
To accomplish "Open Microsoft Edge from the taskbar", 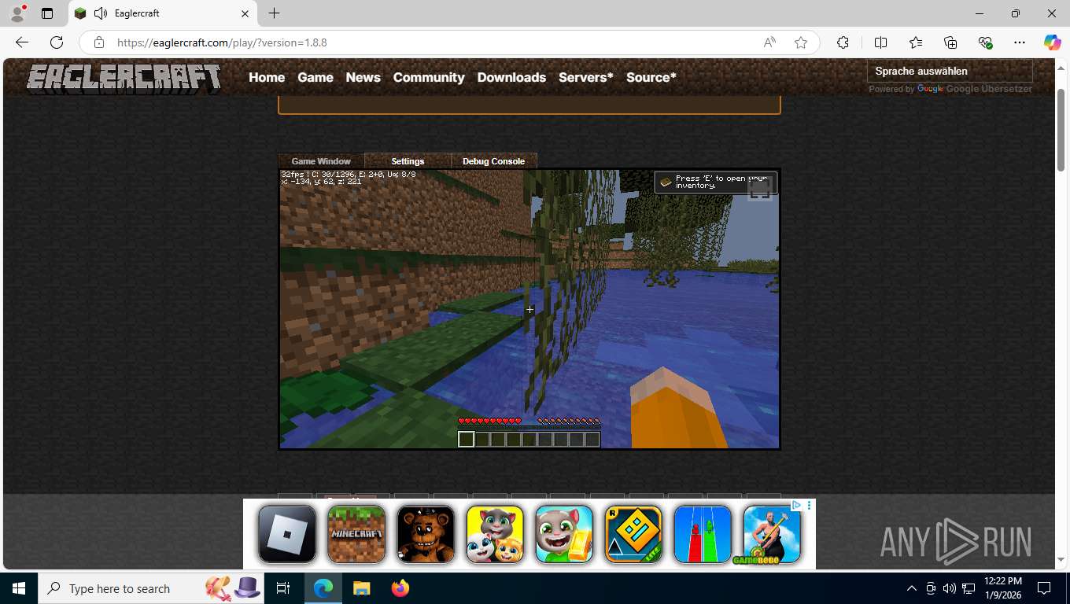I will click(323, 588).
